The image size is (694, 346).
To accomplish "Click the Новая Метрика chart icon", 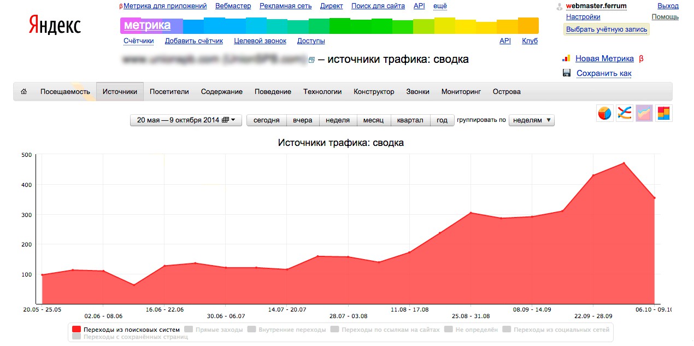I will tap(566, 58).
